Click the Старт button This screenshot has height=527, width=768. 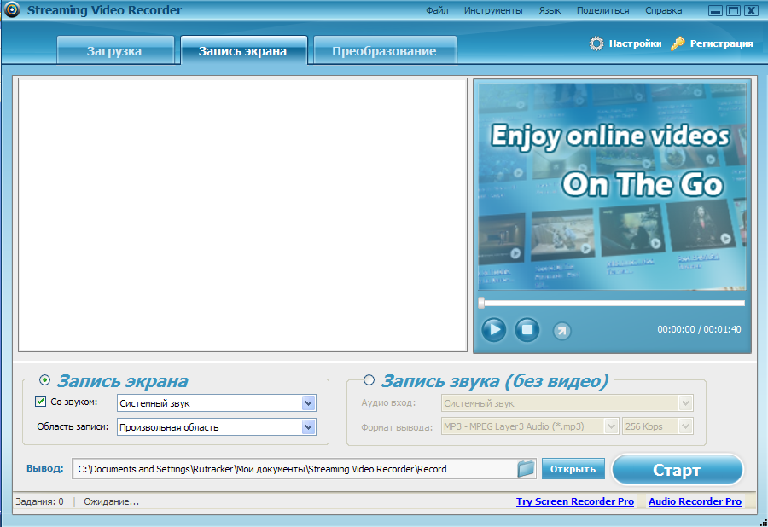tap(678, 470)
